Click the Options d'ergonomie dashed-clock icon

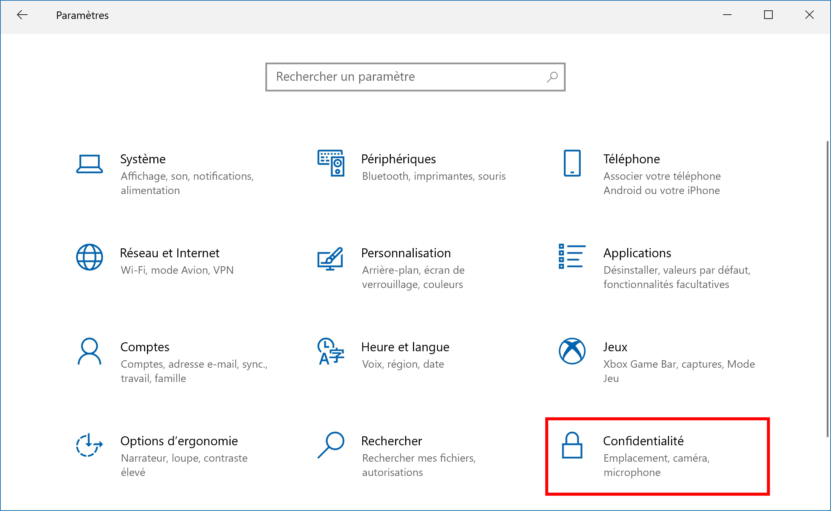coord(89,445)
